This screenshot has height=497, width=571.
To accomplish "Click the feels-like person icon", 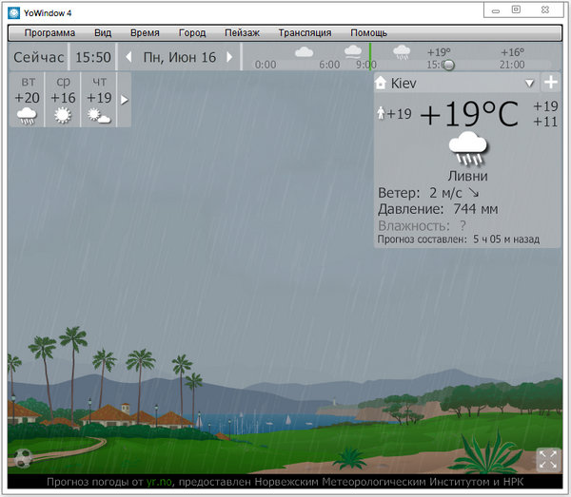I will (x=381, y=114).
